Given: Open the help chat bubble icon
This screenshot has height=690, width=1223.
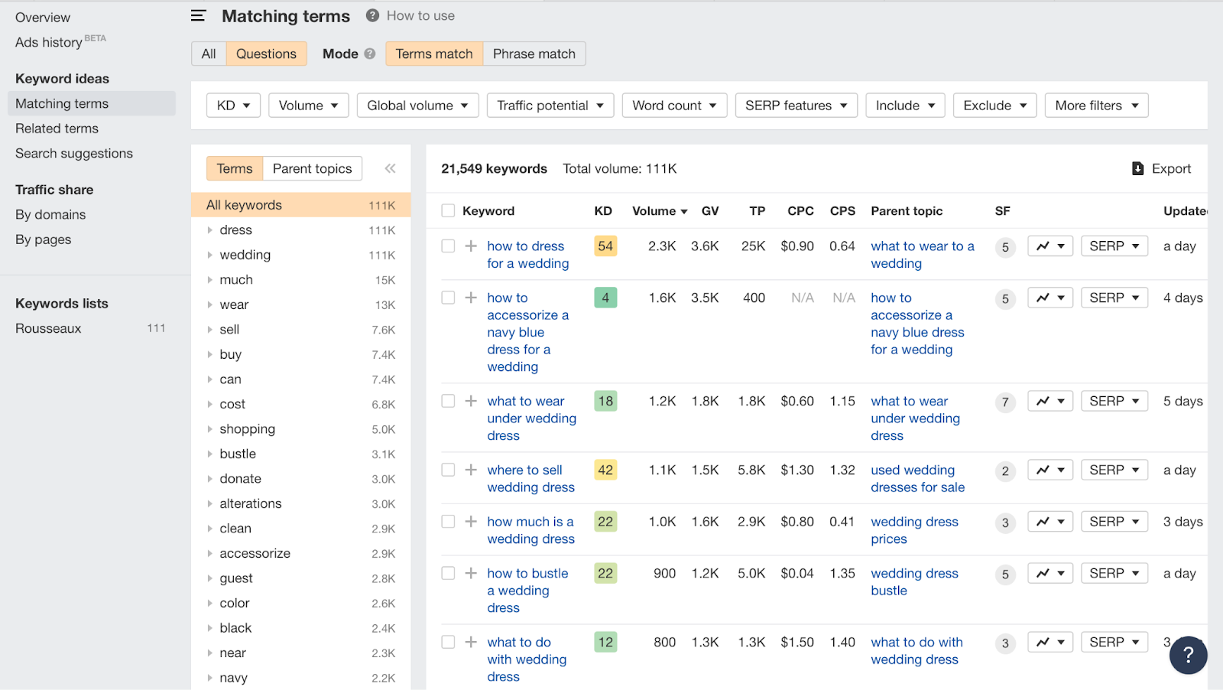Looking at the screenshot, I should click(x=1188, y=655).
